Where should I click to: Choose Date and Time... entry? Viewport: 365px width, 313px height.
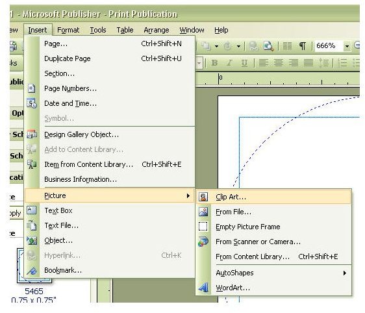point(109,103)
